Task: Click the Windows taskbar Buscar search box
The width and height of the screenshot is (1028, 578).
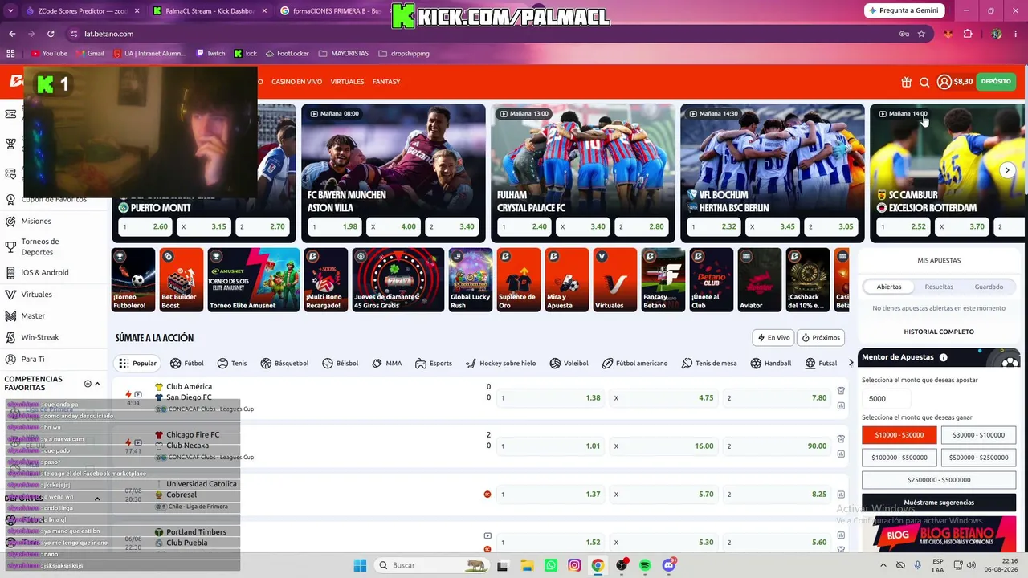Action: [431, 565]
